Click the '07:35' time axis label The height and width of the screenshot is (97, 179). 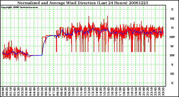pos(54,92)
